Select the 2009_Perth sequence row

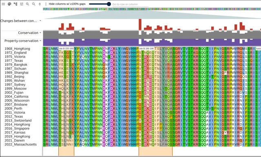tap(13, 108)
